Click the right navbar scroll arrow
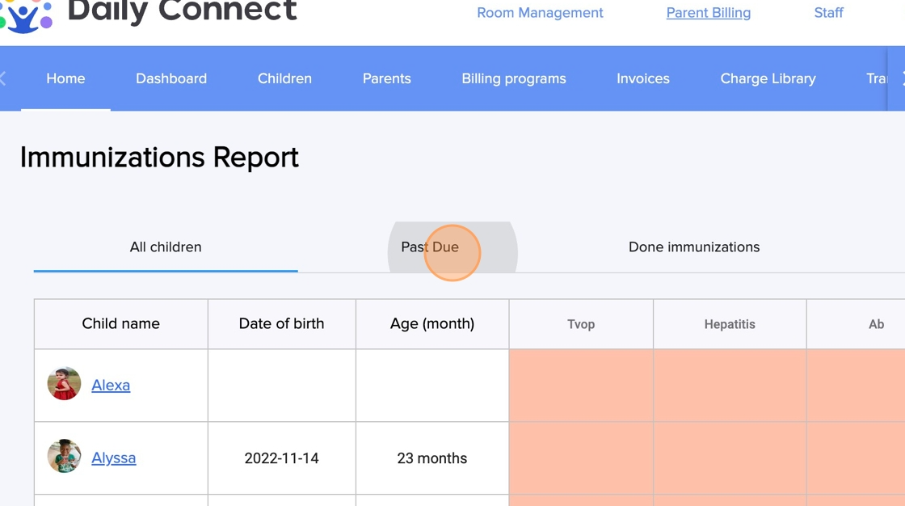Image resolution: width=905 pixels, height=506 pixels. (902, 78)
